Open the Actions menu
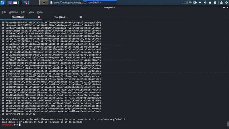Image resolution: width=229 pixels, height=129 pixels. tap(14, 12)
